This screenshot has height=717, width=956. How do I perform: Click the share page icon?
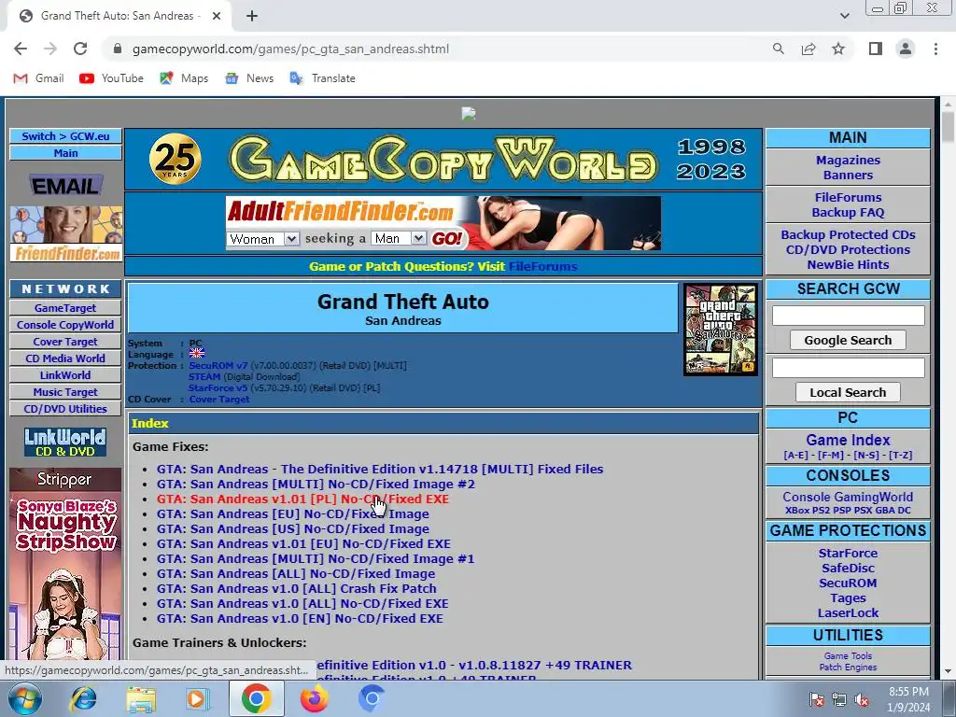808,49
